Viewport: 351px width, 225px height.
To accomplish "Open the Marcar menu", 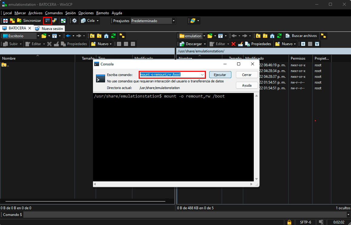I will (20, 13).
